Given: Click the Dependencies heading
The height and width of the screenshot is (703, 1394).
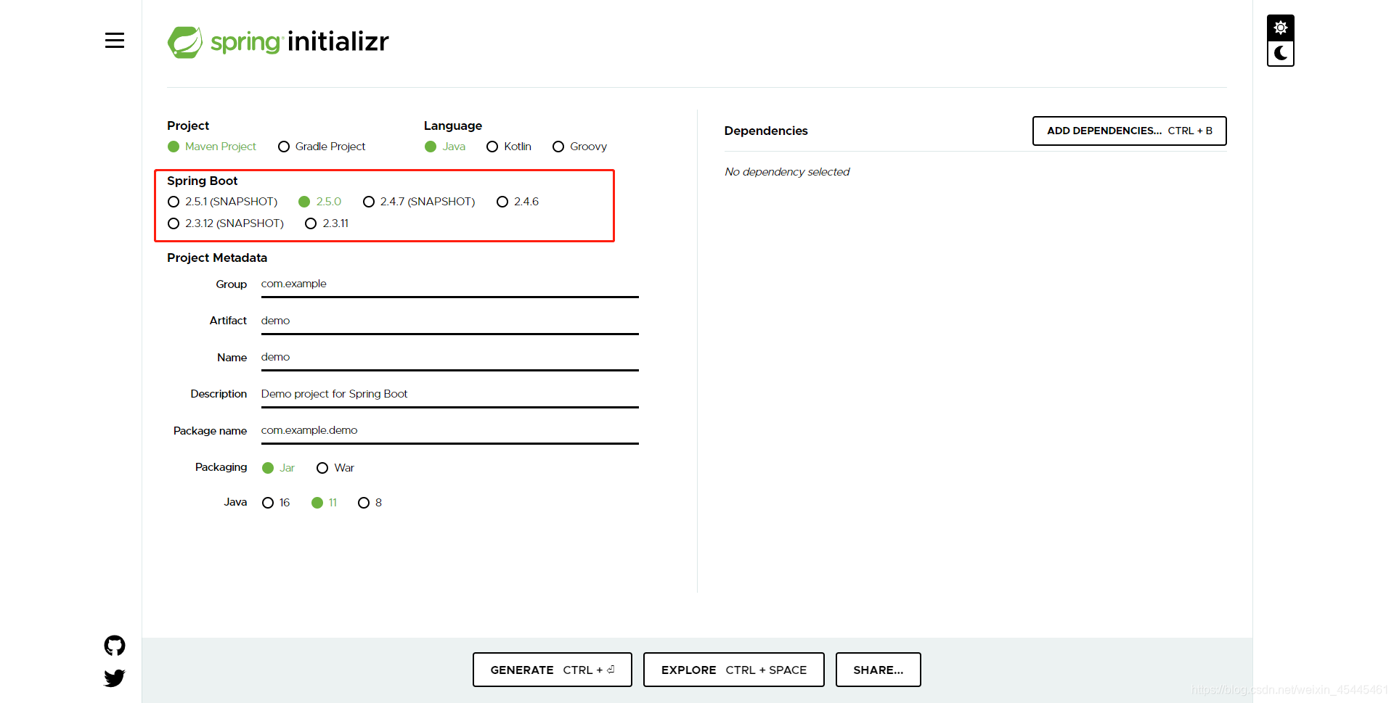Looking at the screenshot, I should coord(766,131).
